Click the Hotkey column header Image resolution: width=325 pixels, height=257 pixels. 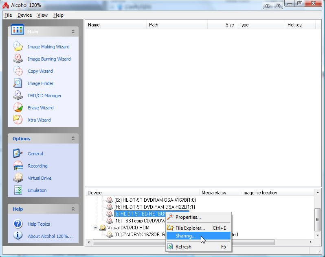tap(300, 25)
